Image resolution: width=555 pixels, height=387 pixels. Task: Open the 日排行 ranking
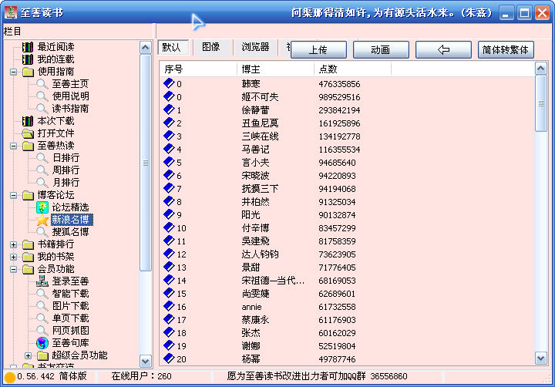[66, 158]
